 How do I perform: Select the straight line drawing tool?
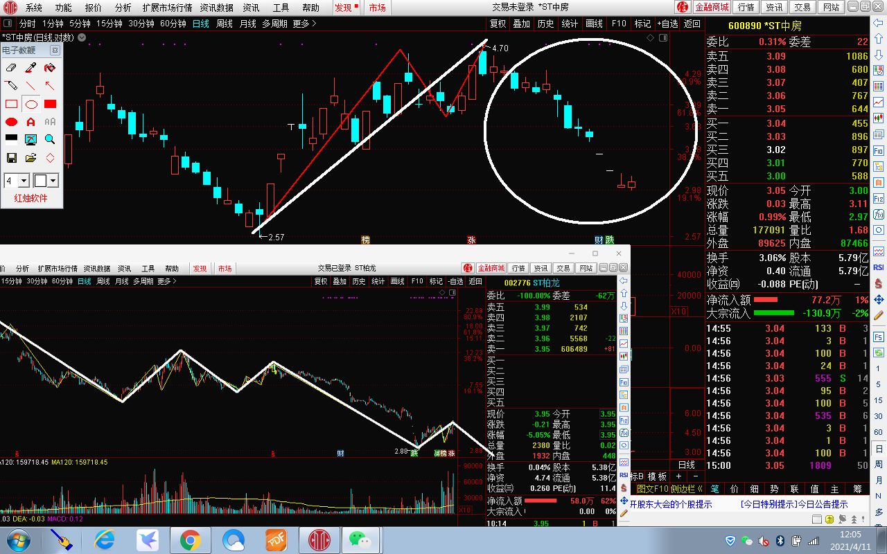[30, 86]
